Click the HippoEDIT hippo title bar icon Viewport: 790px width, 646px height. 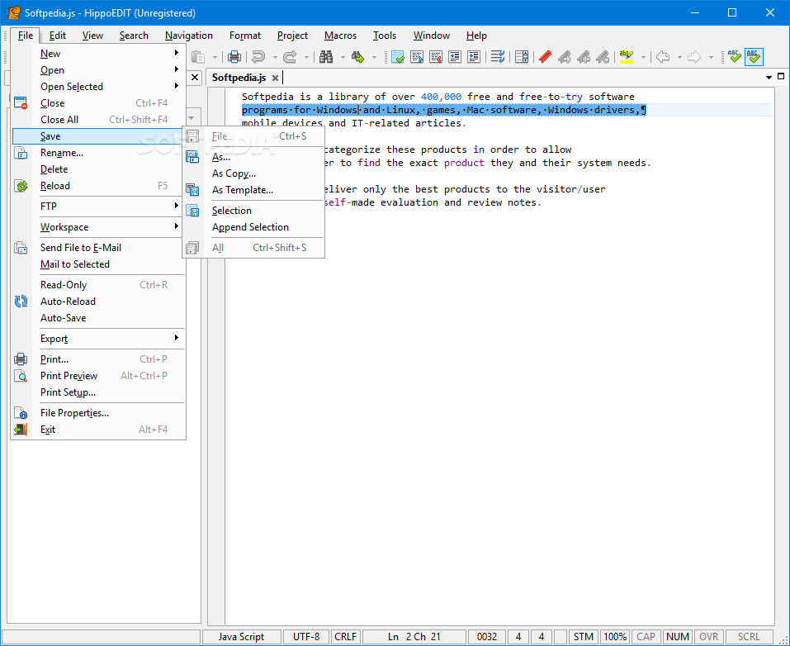(13, 12)
